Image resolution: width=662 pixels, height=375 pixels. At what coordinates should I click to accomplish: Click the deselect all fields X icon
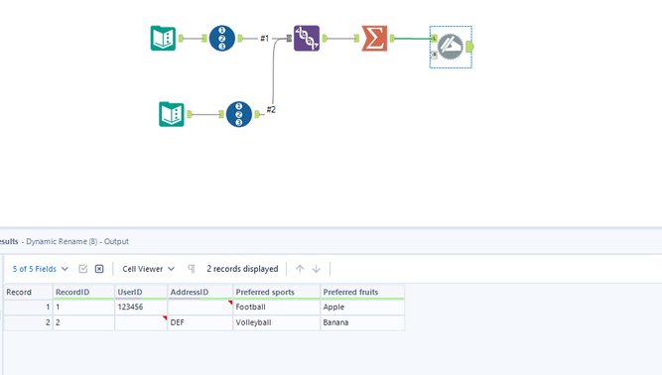(x=99, y=269)
